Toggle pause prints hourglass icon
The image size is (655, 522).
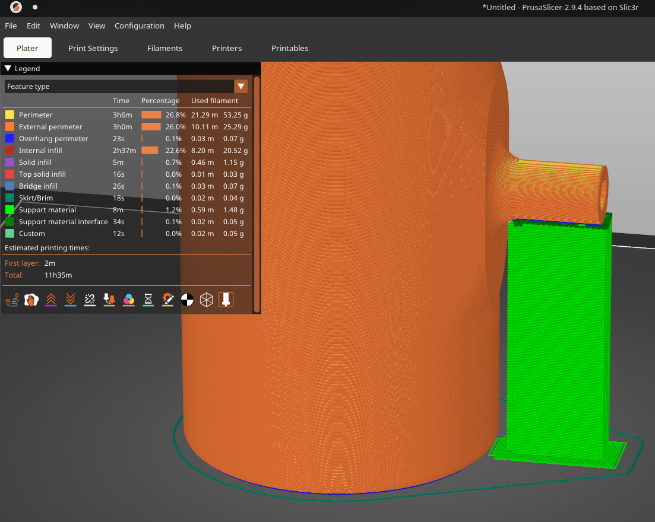[x=148, y=300]
